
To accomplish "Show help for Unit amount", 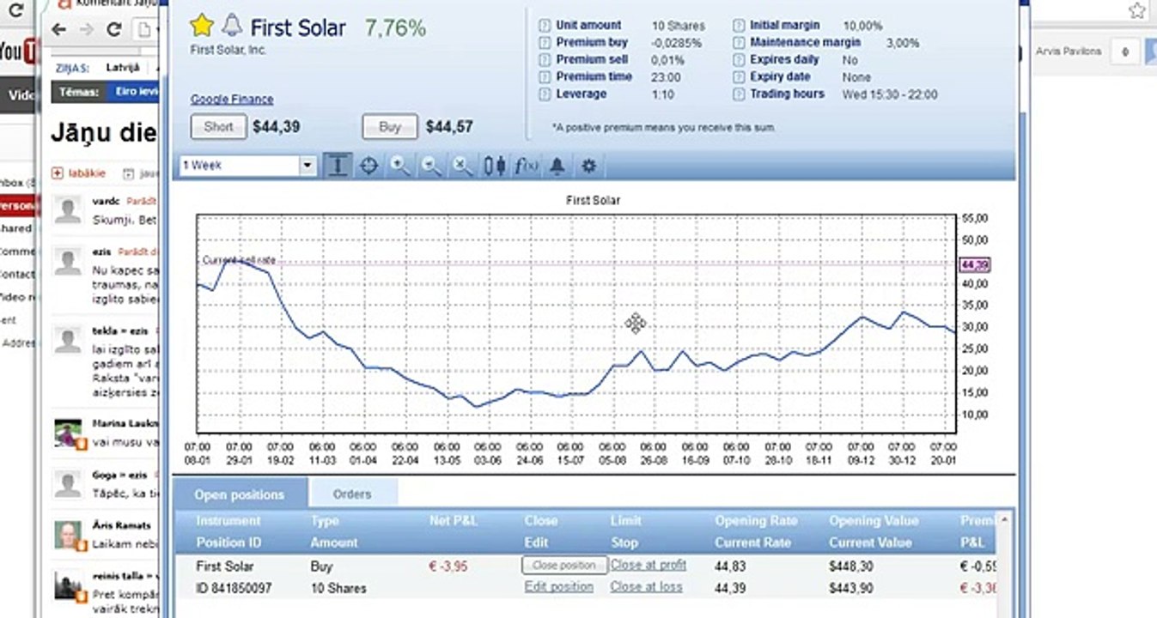I will coord(545,26).
